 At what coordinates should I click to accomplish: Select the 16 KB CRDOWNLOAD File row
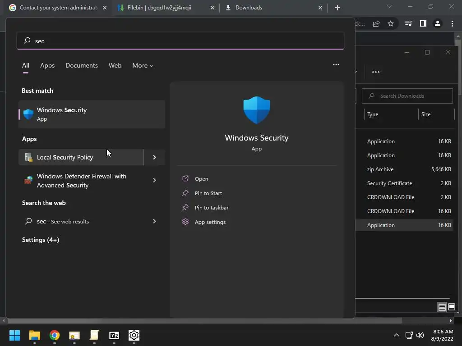(x=404, y=211)
